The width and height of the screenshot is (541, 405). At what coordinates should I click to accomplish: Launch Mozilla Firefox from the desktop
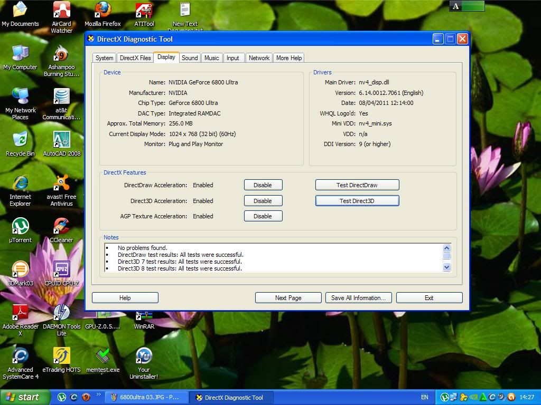pos(102,14)
